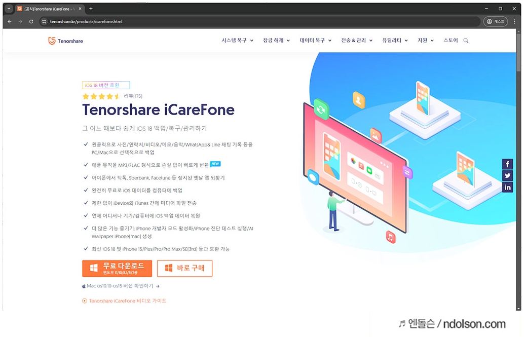Open the tab search dropdown arrow
The width and height of the screenshot is (524, 337).
point(9,9)
